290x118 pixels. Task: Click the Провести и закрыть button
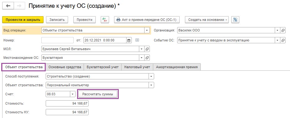click(23, 20)
